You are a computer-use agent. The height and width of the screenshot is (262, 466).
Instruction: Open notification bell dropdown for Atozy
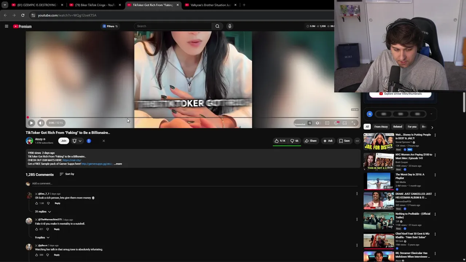click(x=76, y=141)
